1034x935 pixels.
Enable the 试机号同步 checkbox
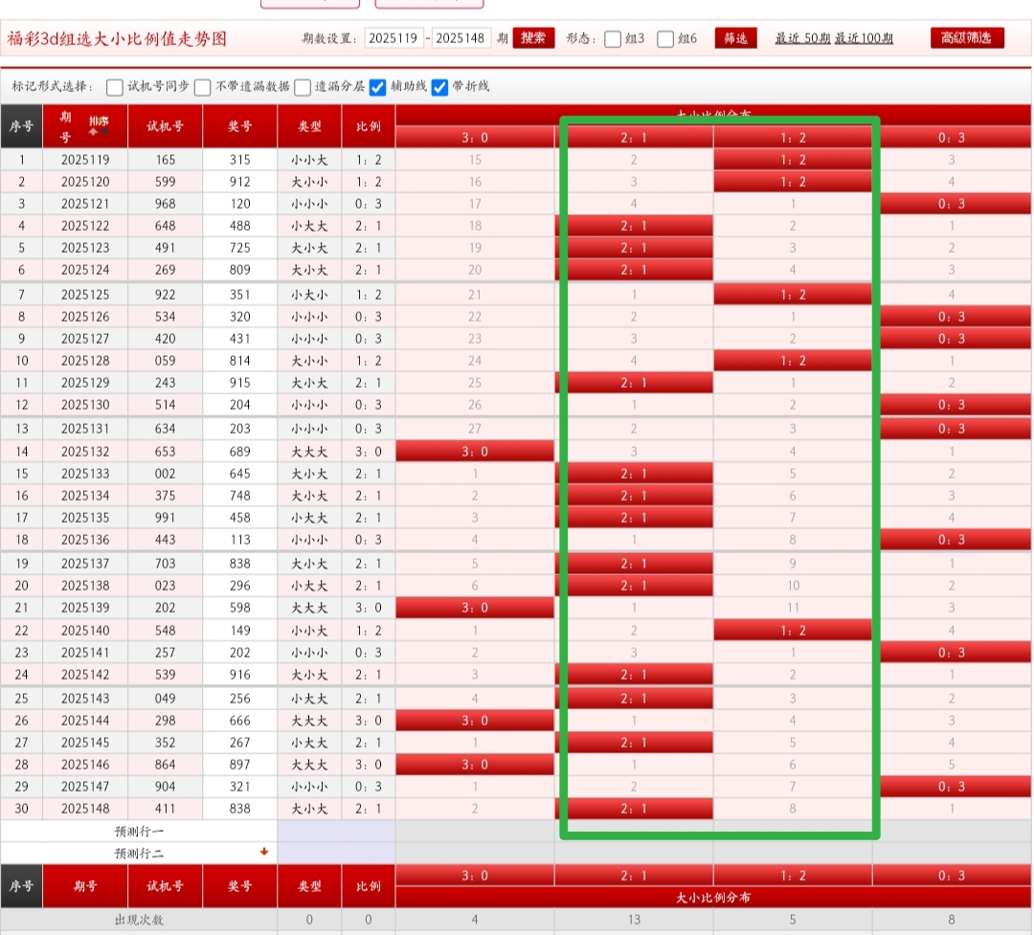(115, 87)
